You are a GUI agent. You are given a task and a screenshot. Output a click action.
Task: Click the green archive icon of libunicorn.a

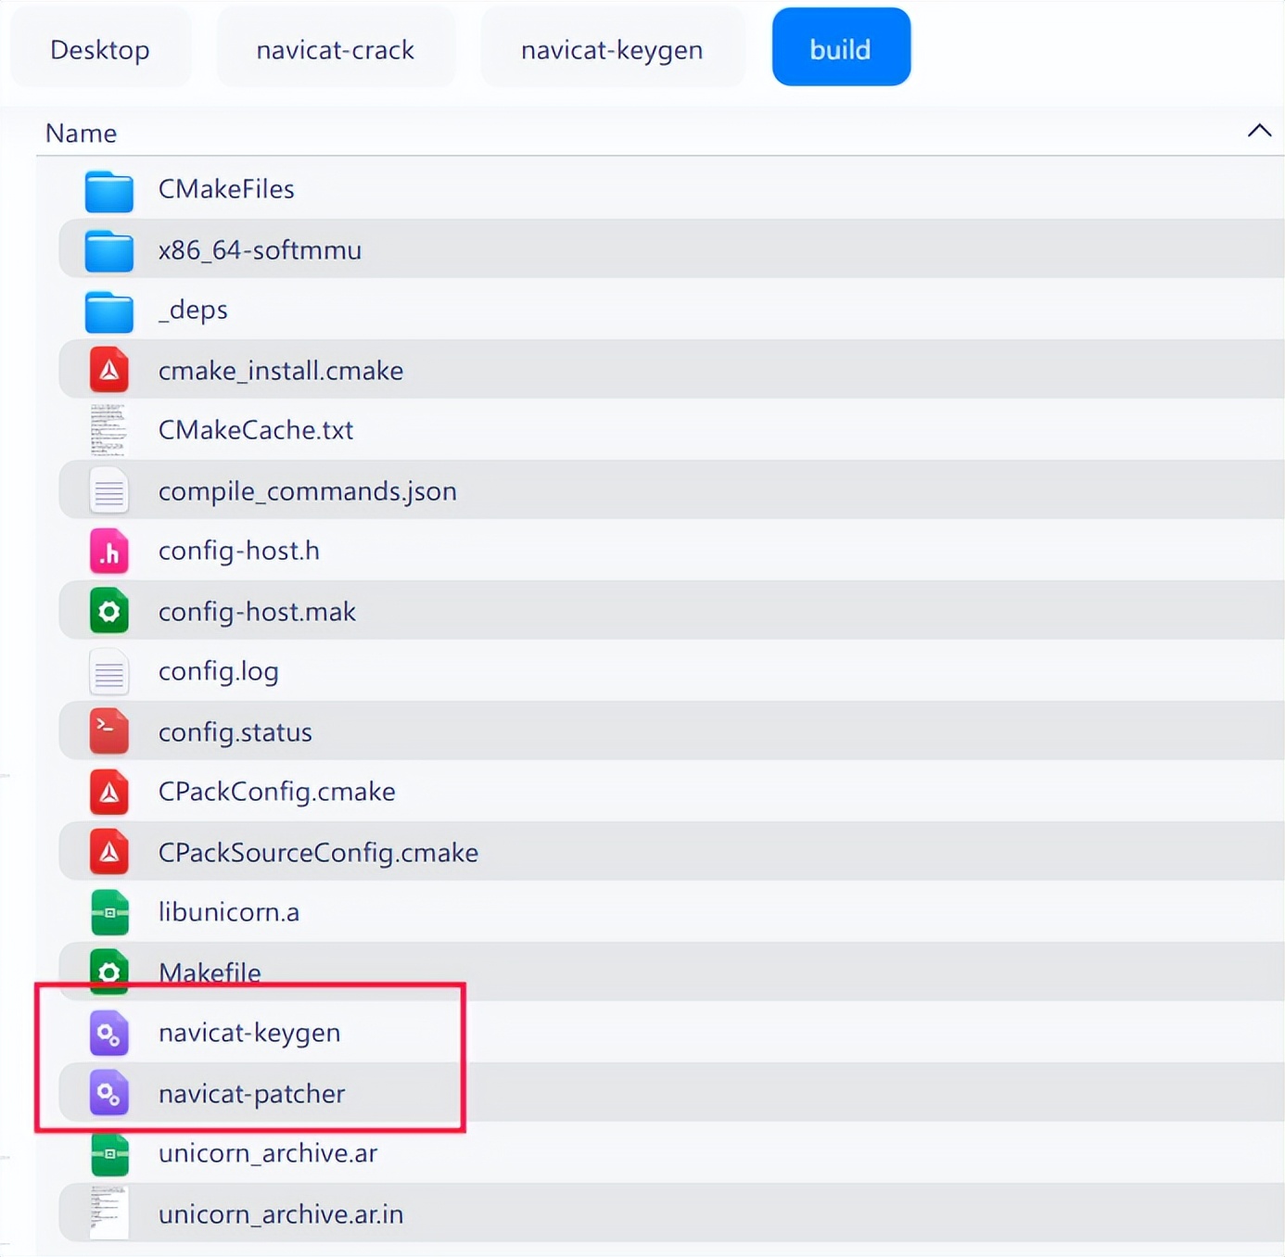tap(108, 912)
